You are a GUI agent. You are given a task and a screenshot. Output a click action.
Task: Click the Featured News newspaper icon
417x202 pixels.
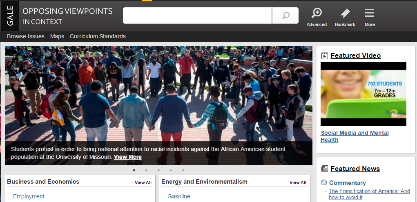pos(324,169)
